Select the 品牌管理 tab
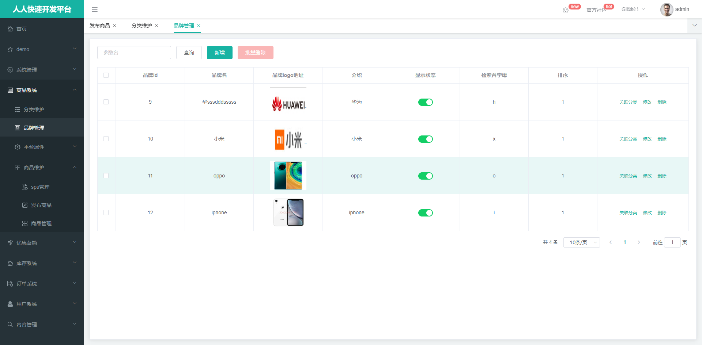This screenshot has width=702, height=345. [184, 26]
